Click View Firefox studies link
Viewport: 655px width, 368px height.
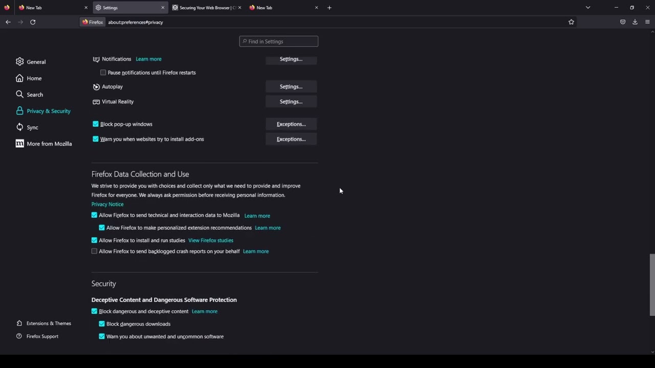point(210,240)
